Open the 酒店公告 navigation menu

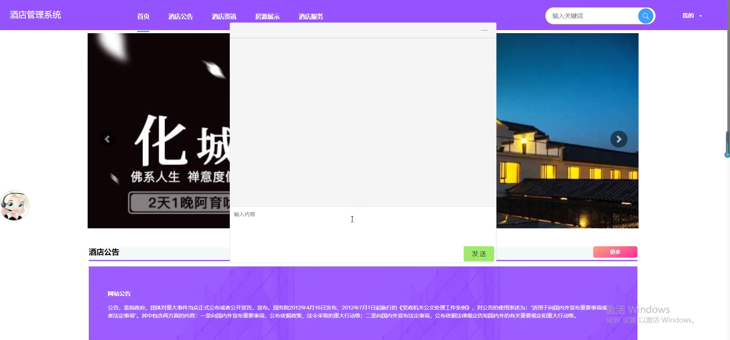(x=181, y=16)
